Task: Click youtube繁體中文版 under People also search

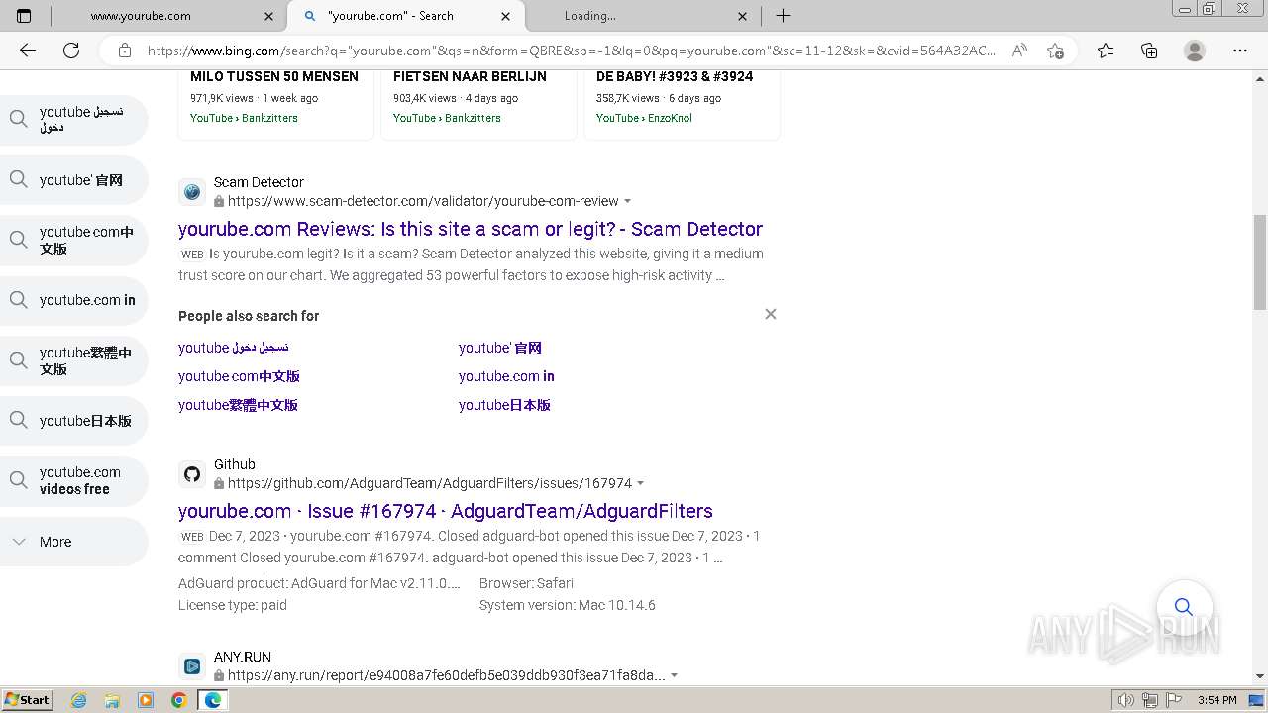Action: pos(238,405)
